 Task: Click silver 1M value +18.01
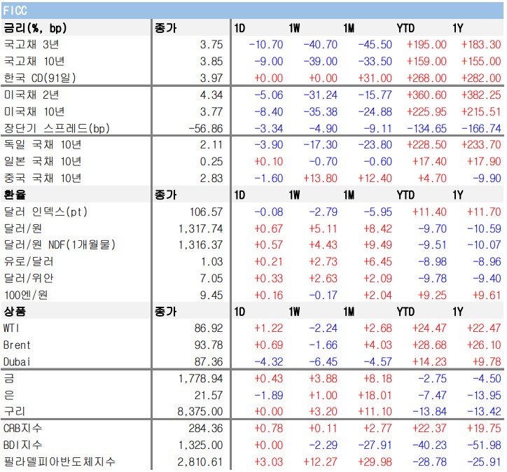375,396
